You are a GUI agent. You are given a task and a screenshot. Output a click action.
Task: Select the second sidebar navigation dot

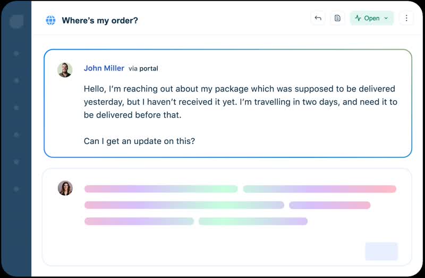click(x=16, y=80)
